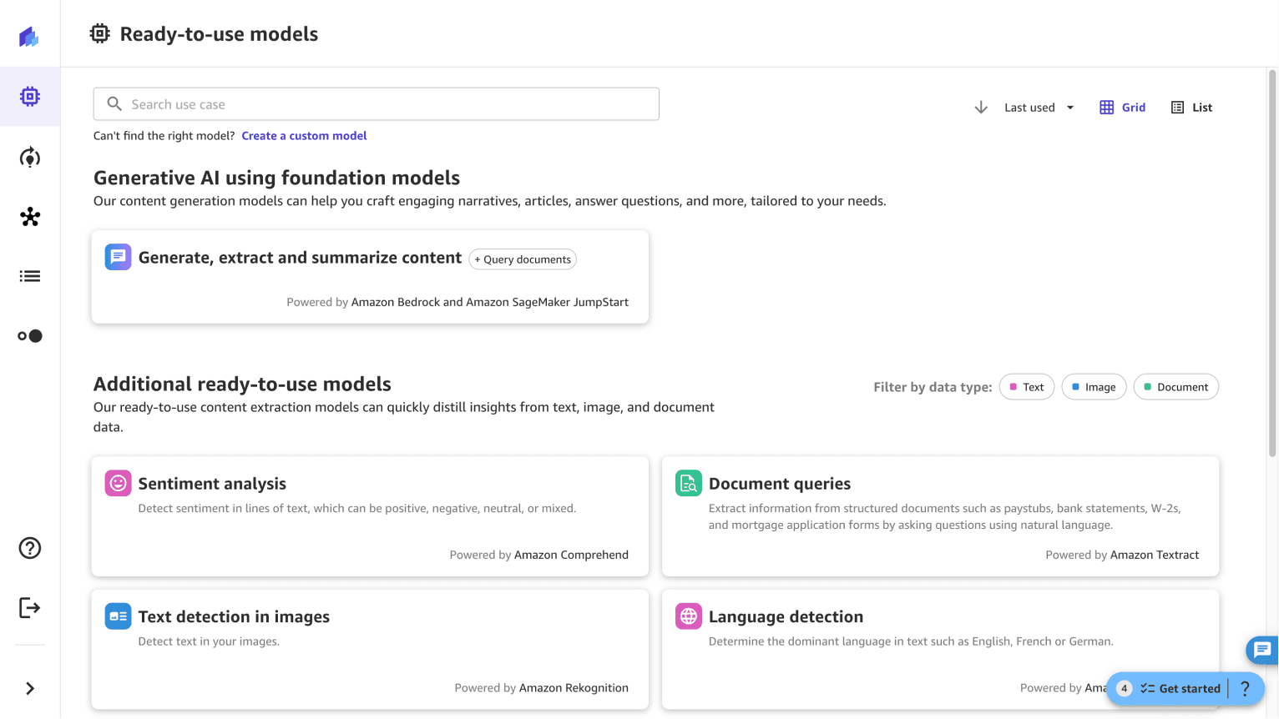Image resolution: width=1279 pixels, height=719 pixels.
Task: Open the flow refresh sidebar icon
Action: [30, 158]
